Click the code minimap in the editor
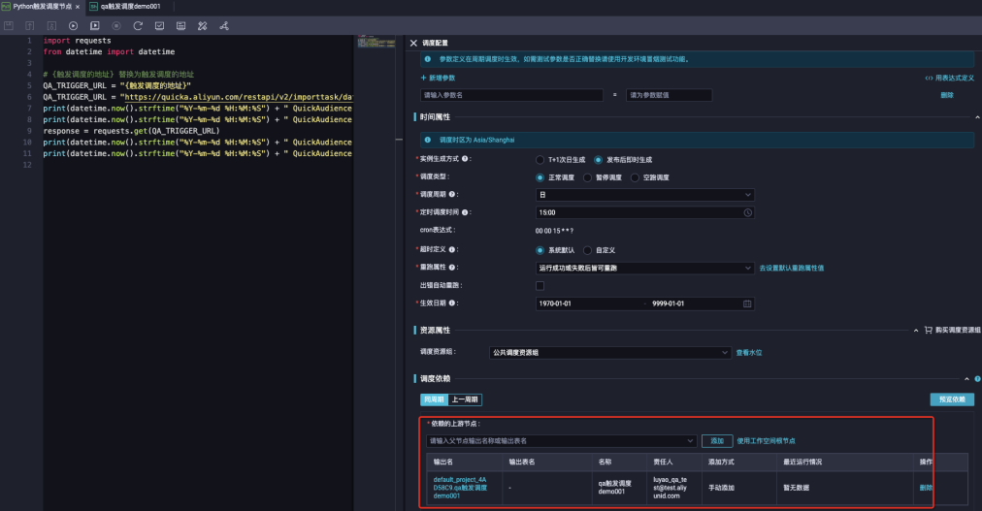Viewport: 982px width, 511px height. [x=376, y=42]
